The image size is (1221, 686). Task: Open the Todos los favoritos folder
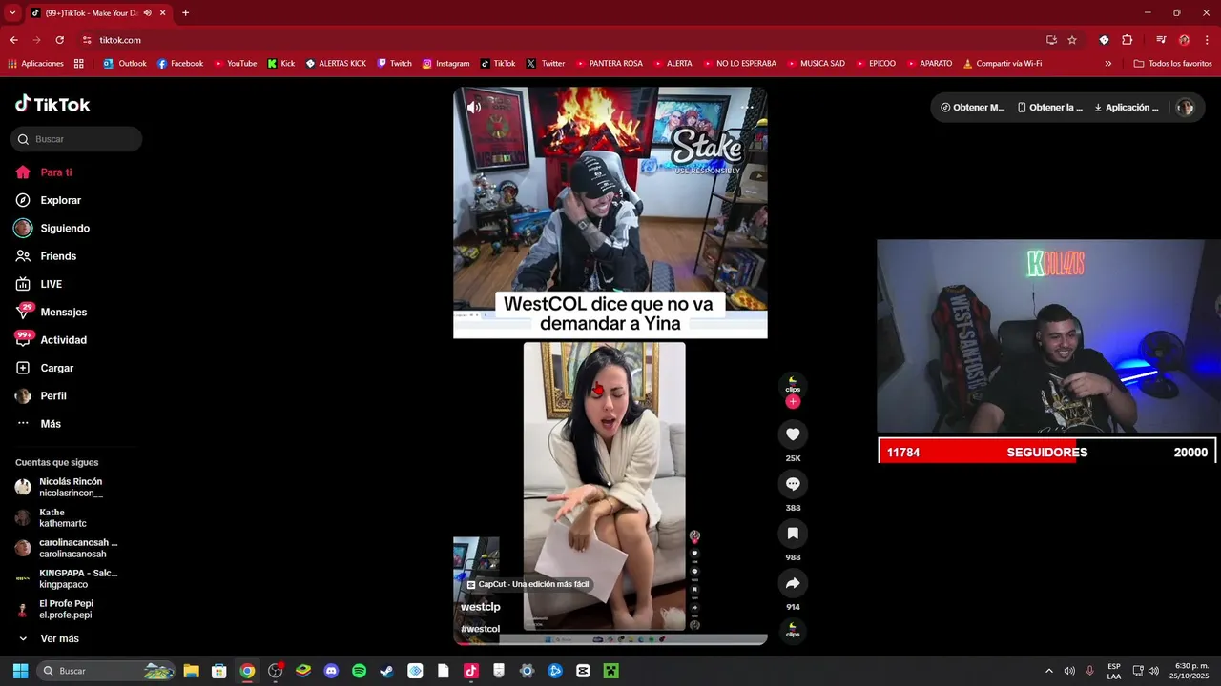pos(1172,64)
